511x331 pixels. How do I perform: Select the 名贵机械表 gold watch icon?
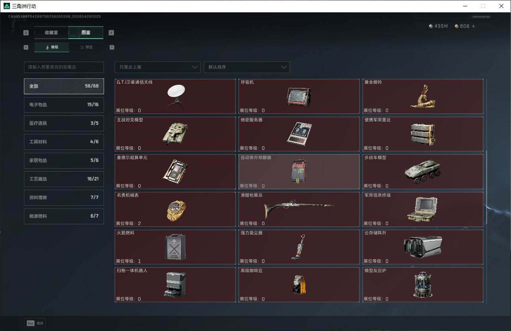[176, 211]
